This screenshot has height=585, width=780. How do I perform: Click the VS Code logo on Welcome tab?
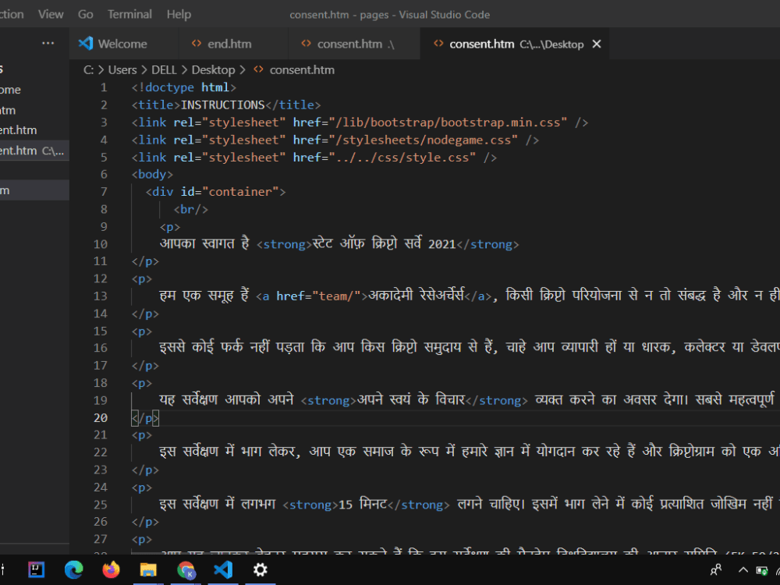[x=86, y=43]
